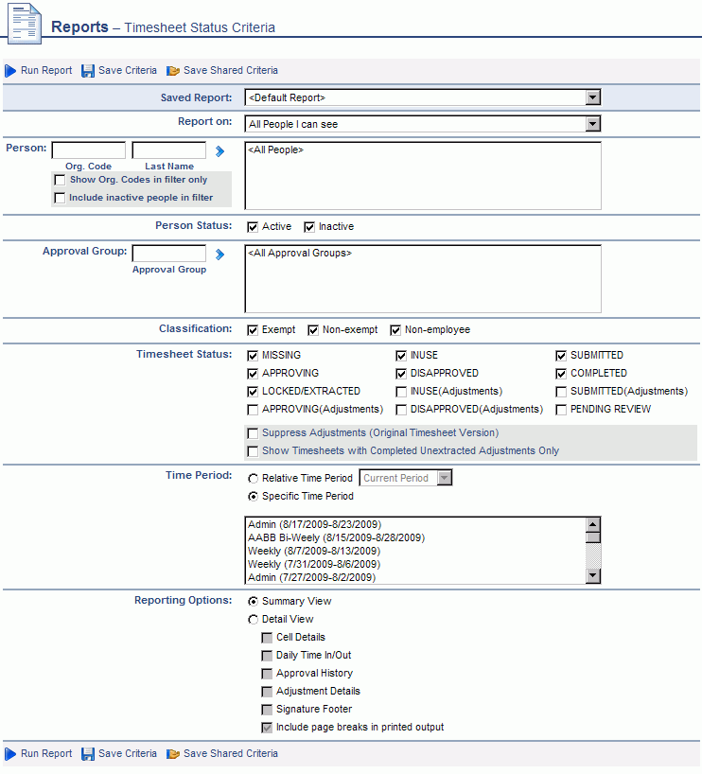This screenshot has height=774, width=702.
Task: Click the top Save Criteria link text
Action: 128,71
